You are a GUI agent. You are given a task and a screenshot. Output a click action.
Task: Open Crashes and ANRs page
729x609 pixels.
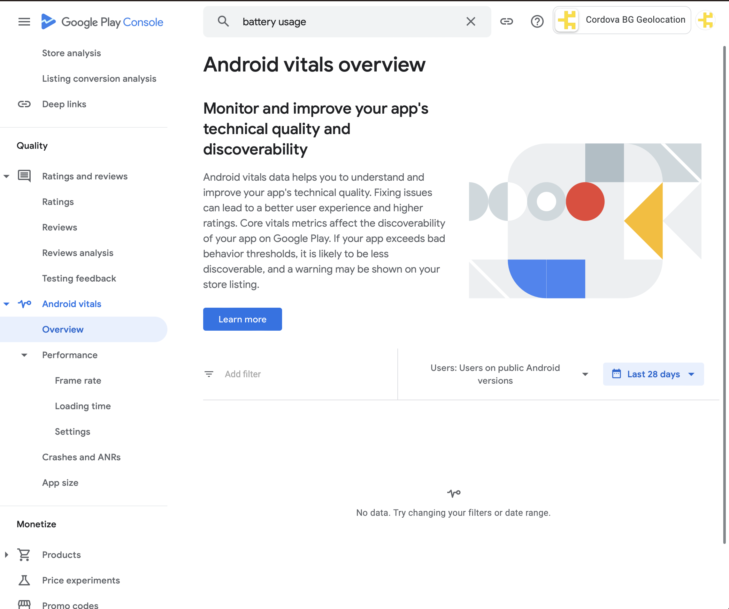(81, 457)
